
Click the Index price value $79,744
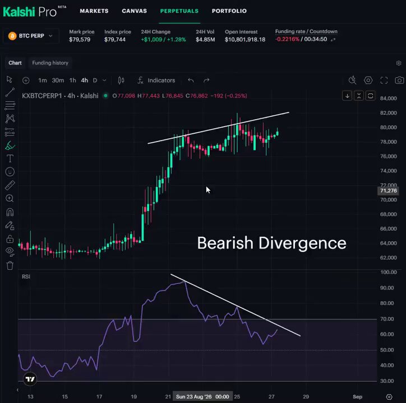tap(115, 40)
